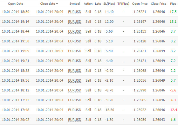Sort by SL(Pips) column header
The height and width of the screenshot is (125, 178).
pyautogui.click(x=109, y=4)
